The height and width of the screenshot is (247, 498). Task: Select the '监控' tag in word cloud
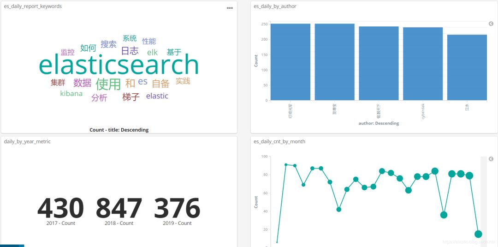pyautogui.click(x=68, y=52)
